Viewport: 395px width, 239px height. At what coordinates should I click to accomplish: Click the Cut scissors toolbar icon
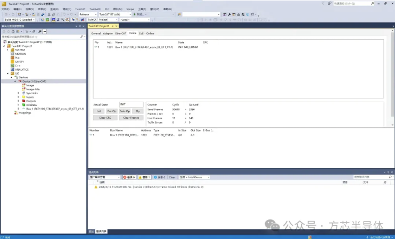tap(49, 14)
